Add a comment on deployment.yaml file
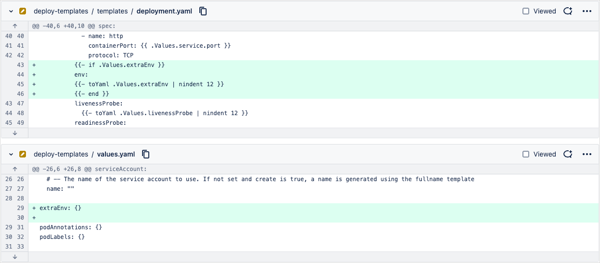600x263 pixels. click(568, 11)
